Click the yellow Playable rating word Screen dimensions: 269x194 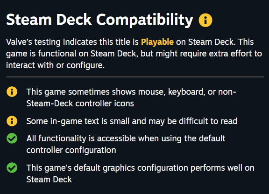coord(157,42)
